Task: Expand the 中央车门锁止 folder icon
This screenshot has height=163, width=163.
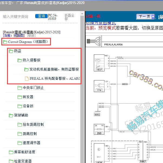Action: [x=20, y=88]
